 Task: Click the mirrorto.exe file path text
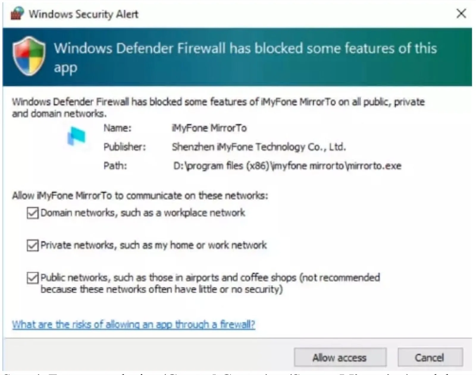[287, 166]
